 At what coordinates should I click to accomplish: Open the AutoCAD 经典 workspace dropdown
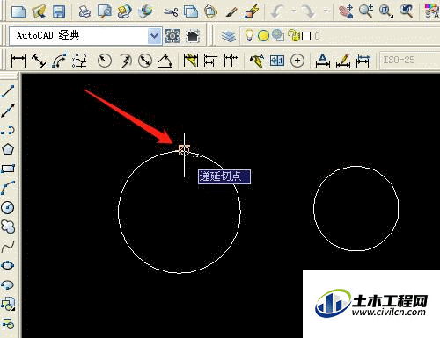click(155, 36)
